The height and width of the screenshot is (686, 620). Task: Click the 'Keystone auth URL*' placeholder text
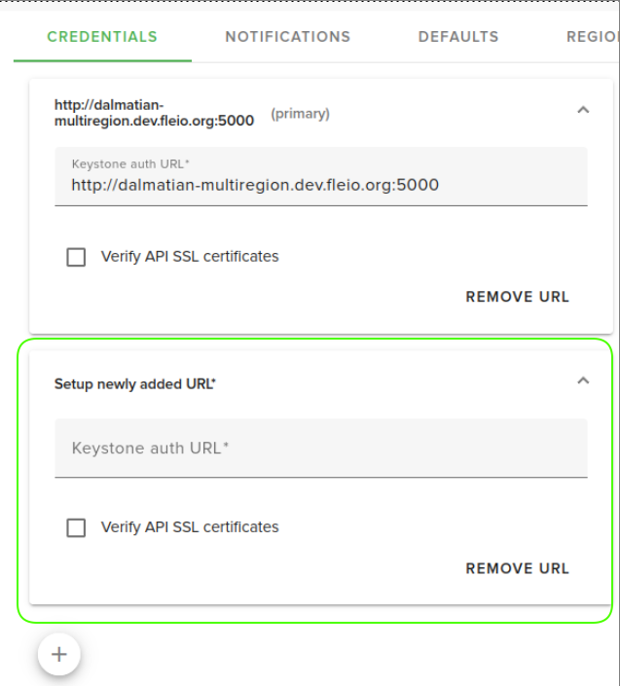click(x=150, y=449)
